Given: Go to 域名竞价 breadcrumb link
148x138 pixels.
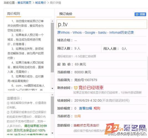Looking at the screenshot, I should click(40, 3).
